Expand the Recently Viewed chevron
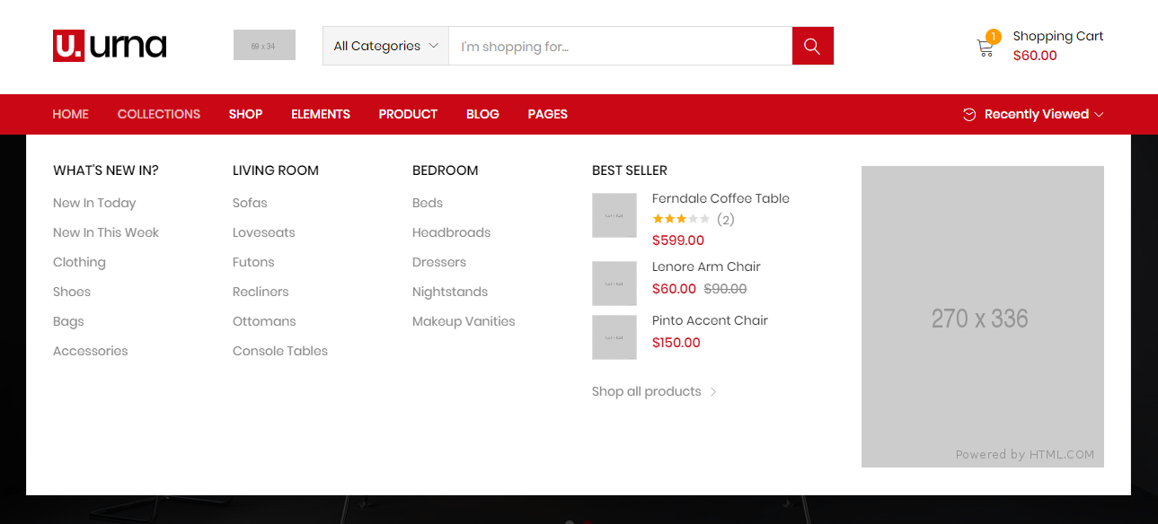 pos(1100,114)
